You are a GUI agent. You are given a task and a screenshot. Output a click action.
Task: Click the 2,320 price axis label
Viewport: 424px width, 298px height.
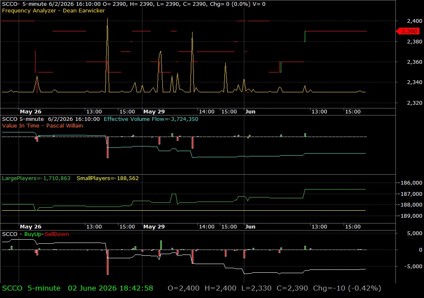[414, 103]
